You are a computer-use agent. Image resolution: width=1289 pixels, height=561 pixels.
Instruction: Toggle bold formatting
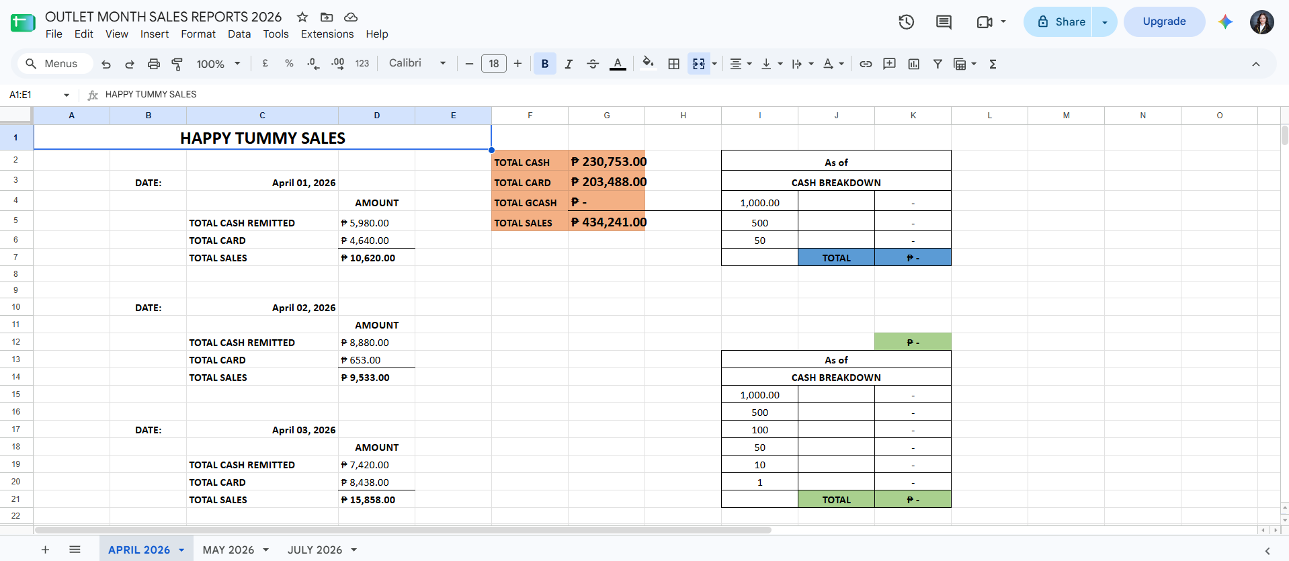(x=545, y=64)
